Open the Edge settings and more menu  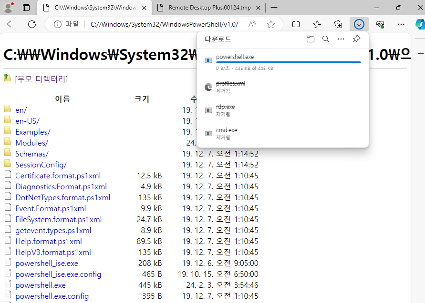401,24
